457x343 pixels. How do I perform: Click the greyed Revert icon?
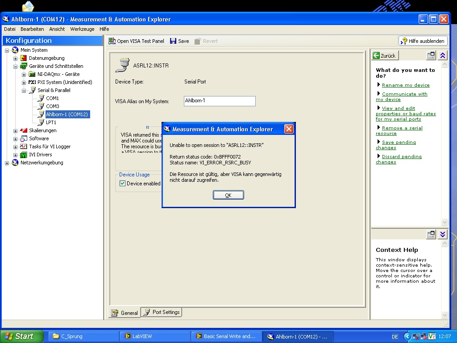pyautogui.click(x=198, y=41)
